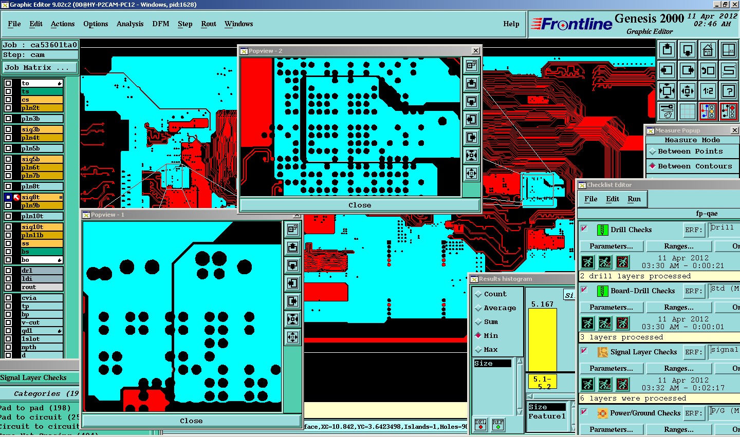Click the question mark query icon
The width and height of the screenshot is (740, 437).
pos(729,91)
